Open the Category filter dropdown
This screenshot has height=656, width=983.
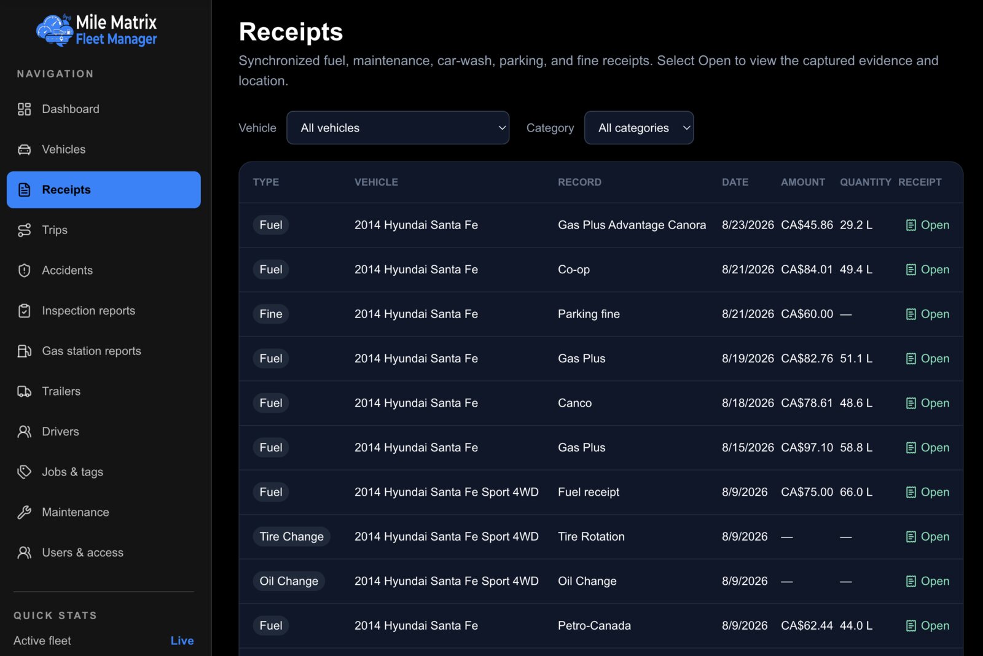point(639,128)
